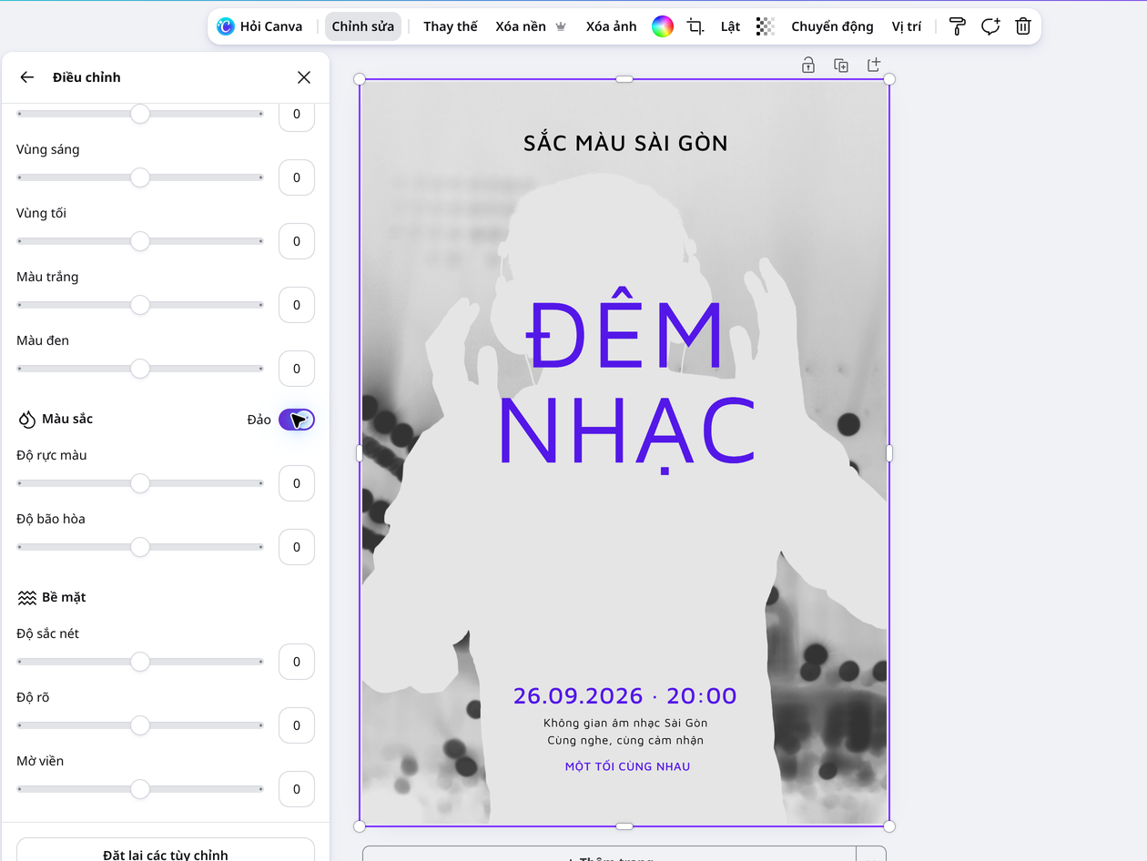The height and width of the screenshot is (861, 1147).
Task: Click the Màu đen value field
Action: [x=297, y=369]
